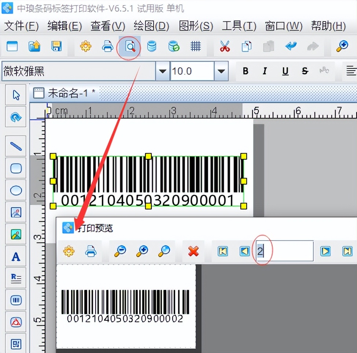Select the insert image tool with pink picture
This screenshot has width=357, height=353.
tap(16, 212)
